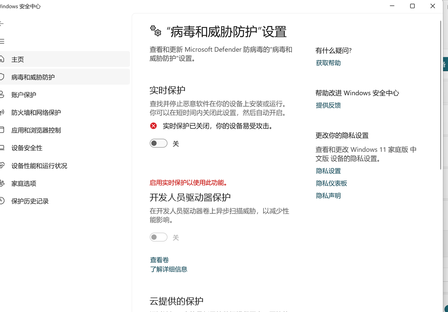Select 病毒和威胁防护 in the sidebar
Screen dimensions: 448x312
[65, 77]
